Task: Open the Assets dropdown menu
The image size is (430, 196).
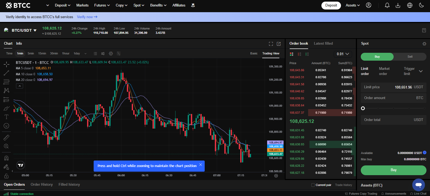Action: (353, 5)
